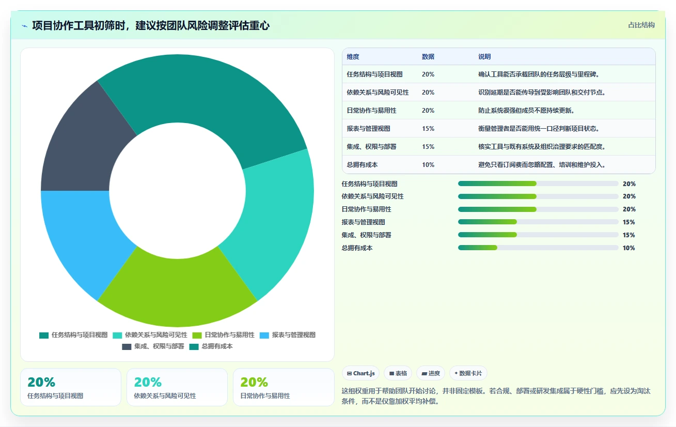The width and height of the screenshot is (676, 427).
Task: Click the lightning icon beside the page title
Action: [x=25, y=26]
